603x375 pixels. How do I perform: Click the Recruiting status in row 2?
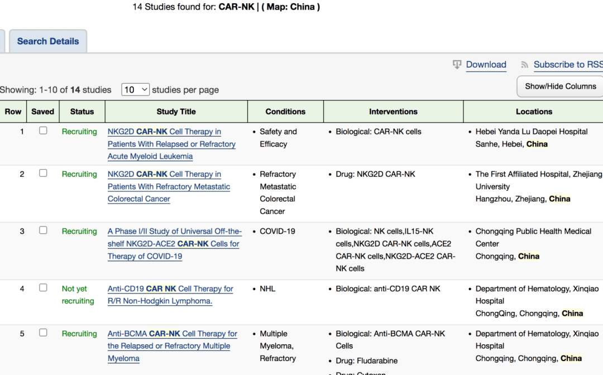tap(79, 174)
